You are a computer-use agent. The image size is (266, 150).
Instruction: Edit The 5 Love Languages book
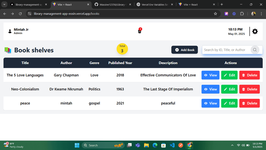click(x=229, y=75)
